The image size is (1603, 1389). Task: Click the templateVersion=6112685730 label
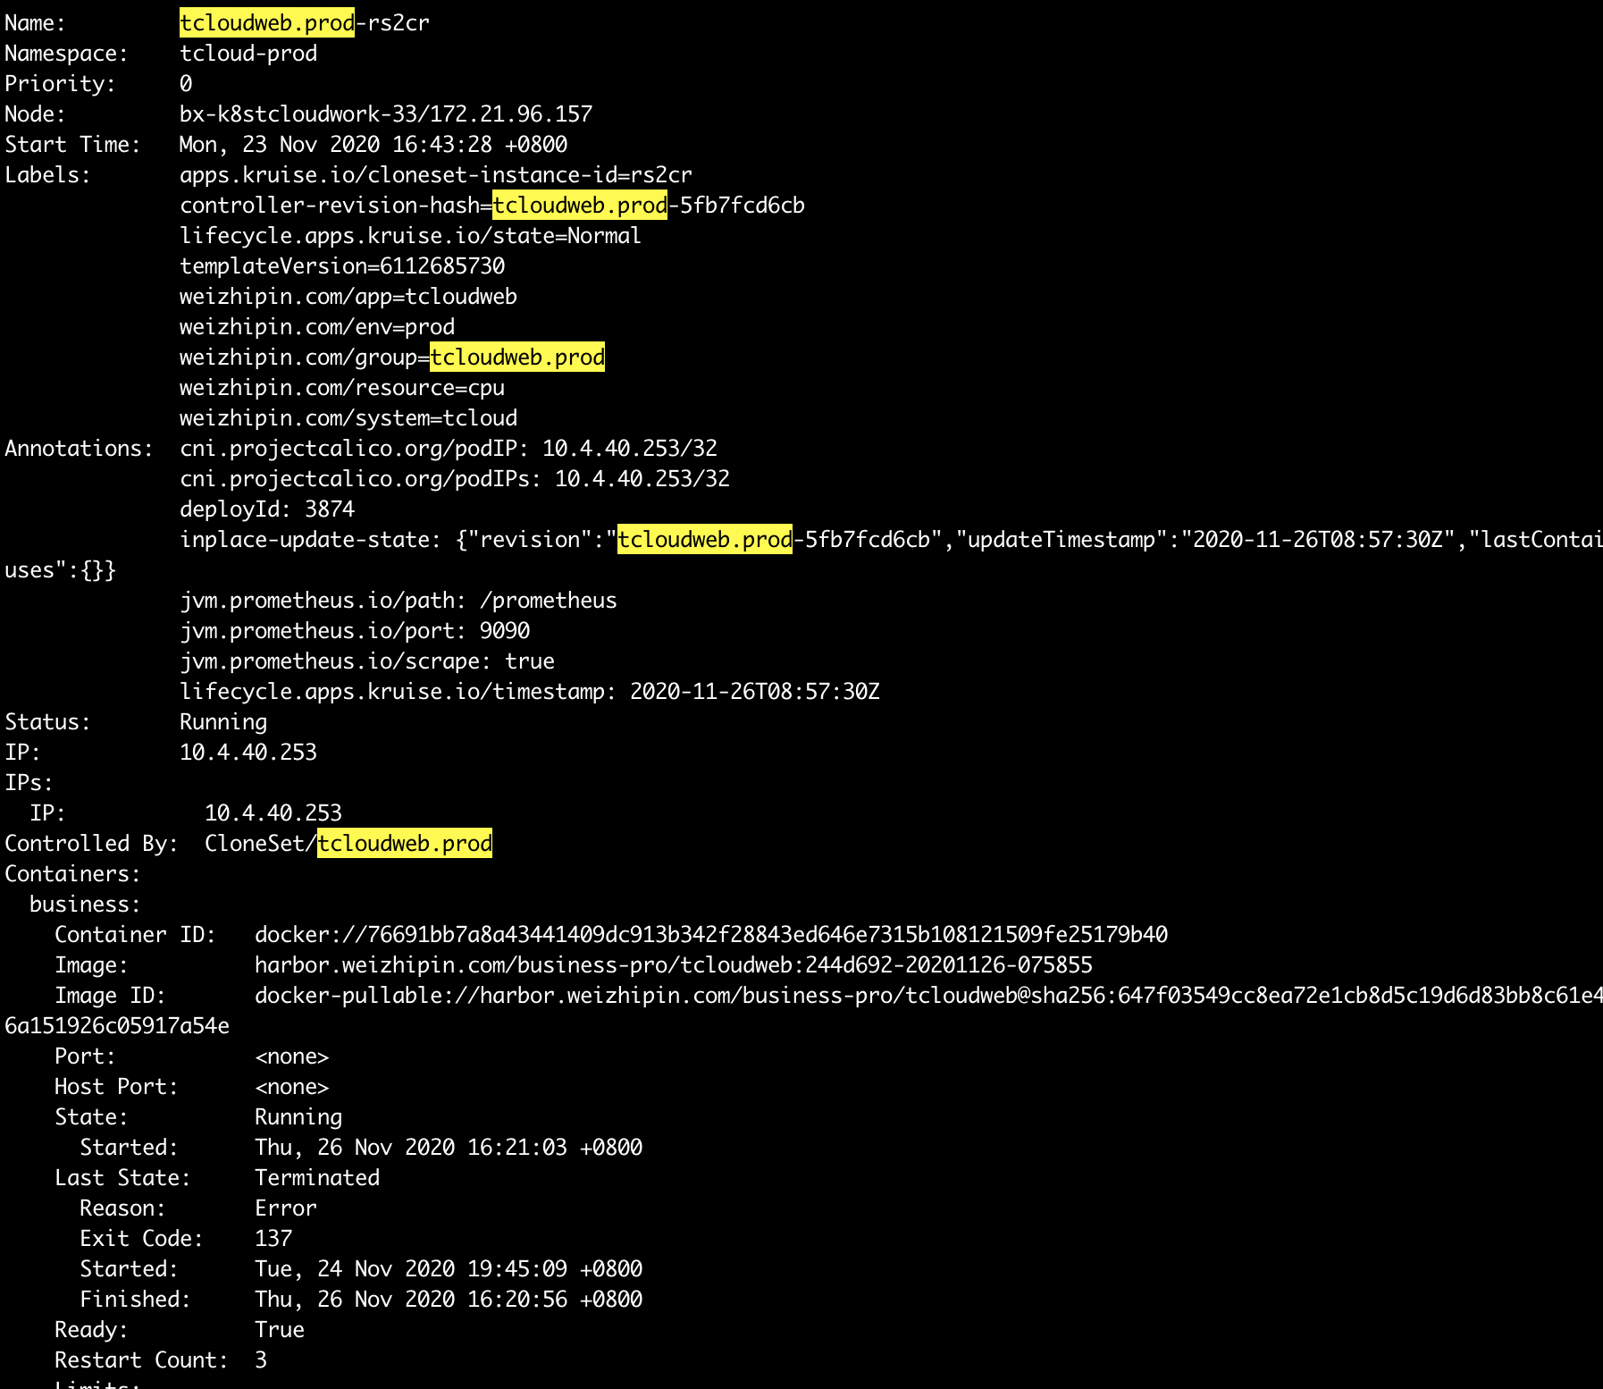point(341,265)
